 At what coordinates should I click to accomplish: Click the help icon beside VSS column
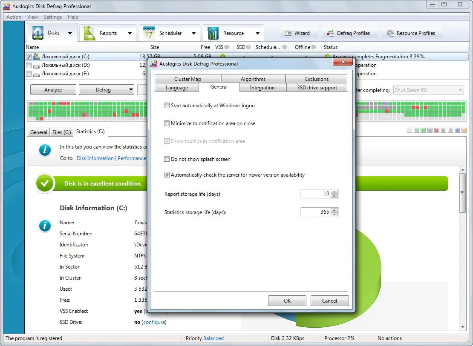click(227, 47)
